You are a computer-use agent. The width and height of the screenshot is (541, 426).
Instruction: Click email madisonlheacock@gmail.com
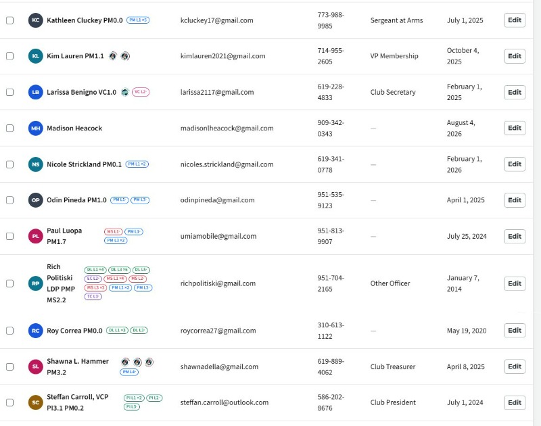[227, 128]
